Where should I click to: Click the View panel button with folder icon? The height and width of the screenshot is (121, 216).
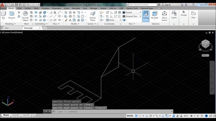(193, 15)
